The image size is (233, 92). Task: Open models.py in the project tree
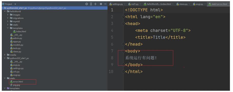coord(17,45)
